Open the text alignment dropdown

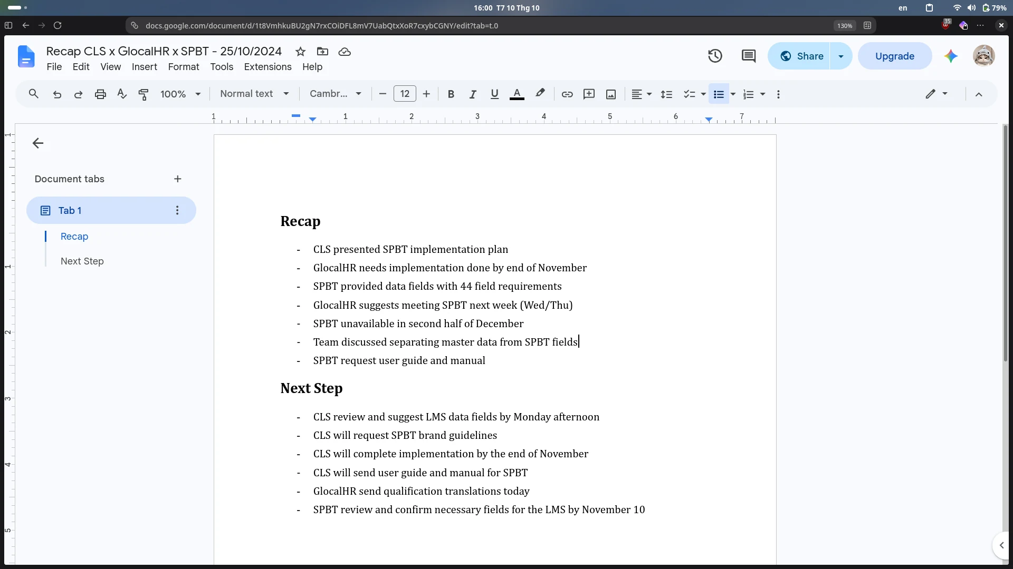point(641,94)
